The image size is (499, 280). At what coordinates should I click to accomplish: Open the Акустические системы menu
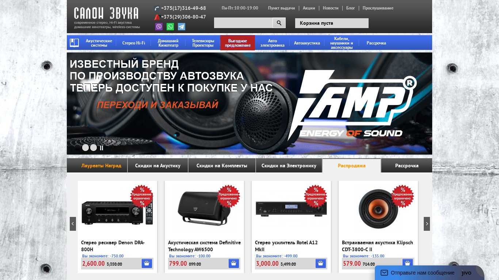(x=99, y=43)
